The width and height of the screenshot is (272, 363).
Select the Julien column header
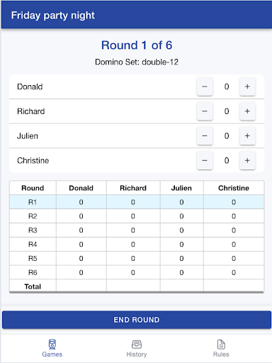pos(181,188)
